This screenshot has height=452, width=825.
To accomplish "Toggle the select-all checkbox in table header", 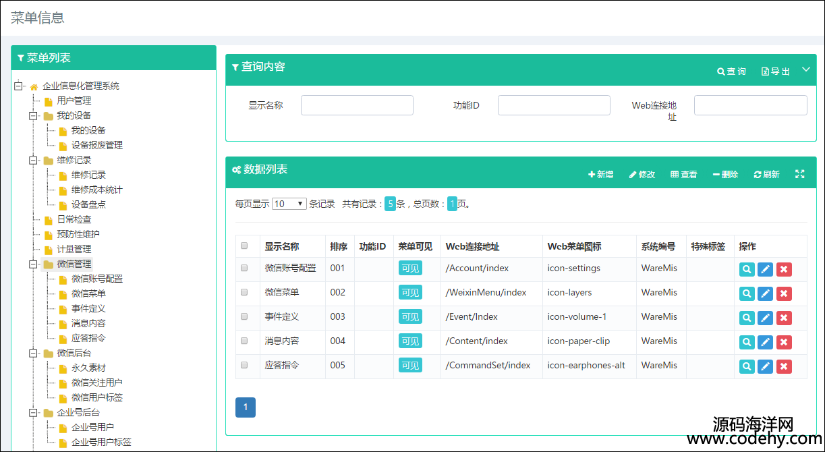I will pos(244,246).
